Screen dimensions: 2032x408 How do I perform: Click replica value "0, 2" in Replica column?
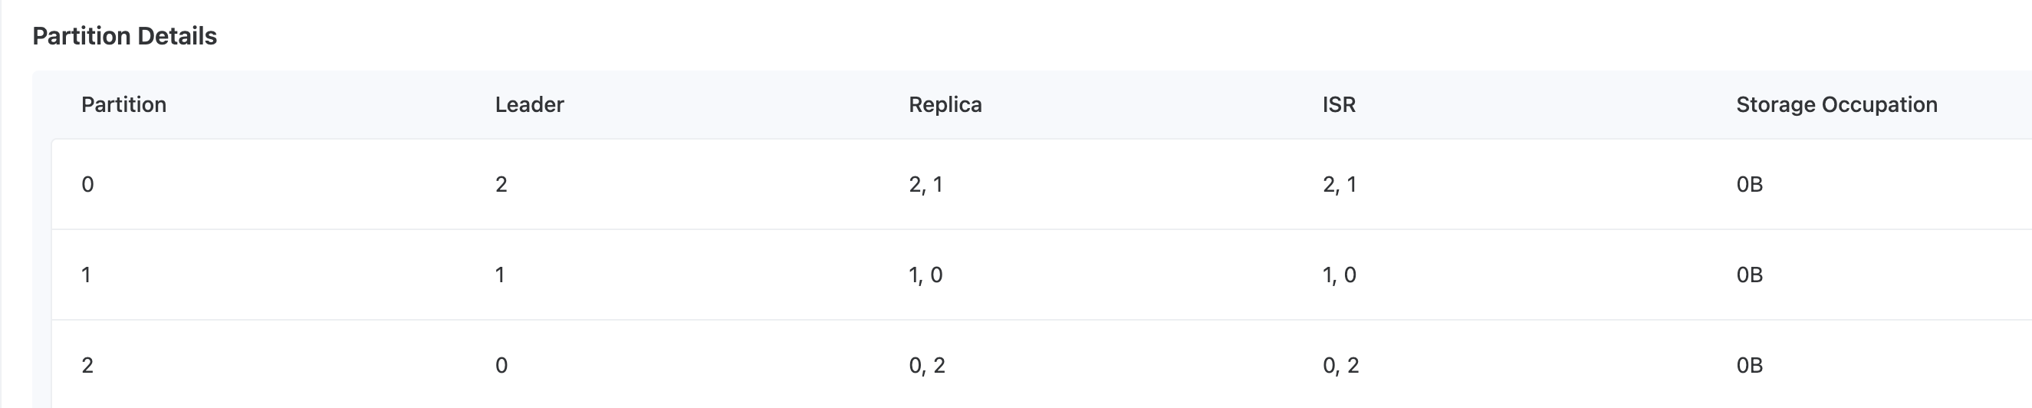tap(927, 365)
